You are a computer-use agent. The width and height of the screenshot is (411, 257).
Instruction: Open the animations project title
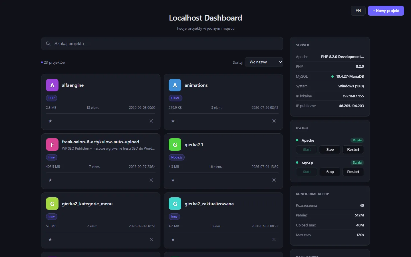[x=196, y=85]
